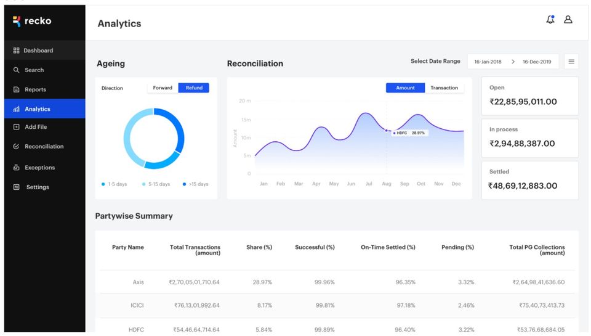This screenshot has height=336, width=591.
Task: Click the Settings icon in sidebar
Action: click(17, 187)
